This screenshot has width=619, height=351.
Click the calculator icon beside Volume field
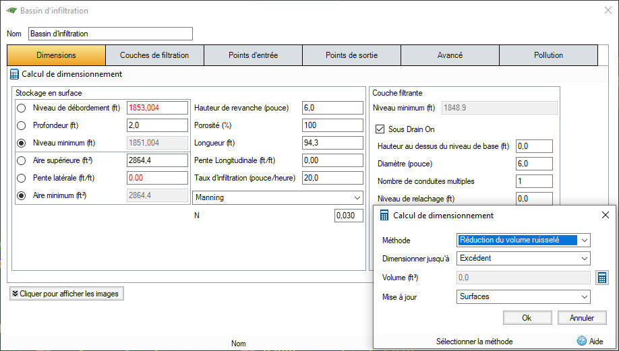[x=601, y=278]
